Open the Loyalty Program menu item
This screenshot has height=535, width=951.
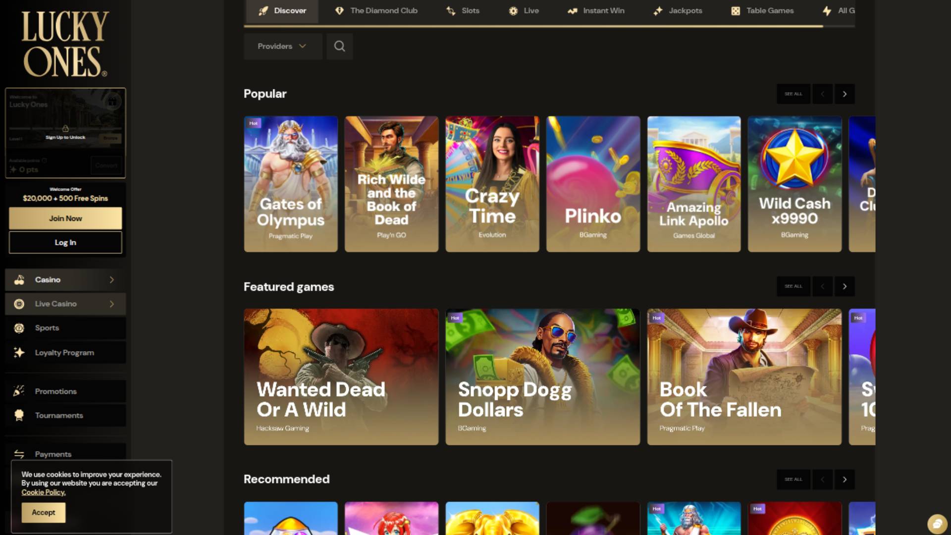(65, 352)
